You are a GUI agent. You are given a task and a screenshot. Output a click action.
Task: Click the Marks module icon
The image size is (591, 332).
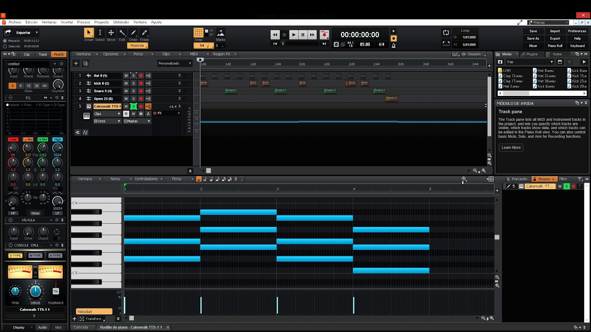221,33
